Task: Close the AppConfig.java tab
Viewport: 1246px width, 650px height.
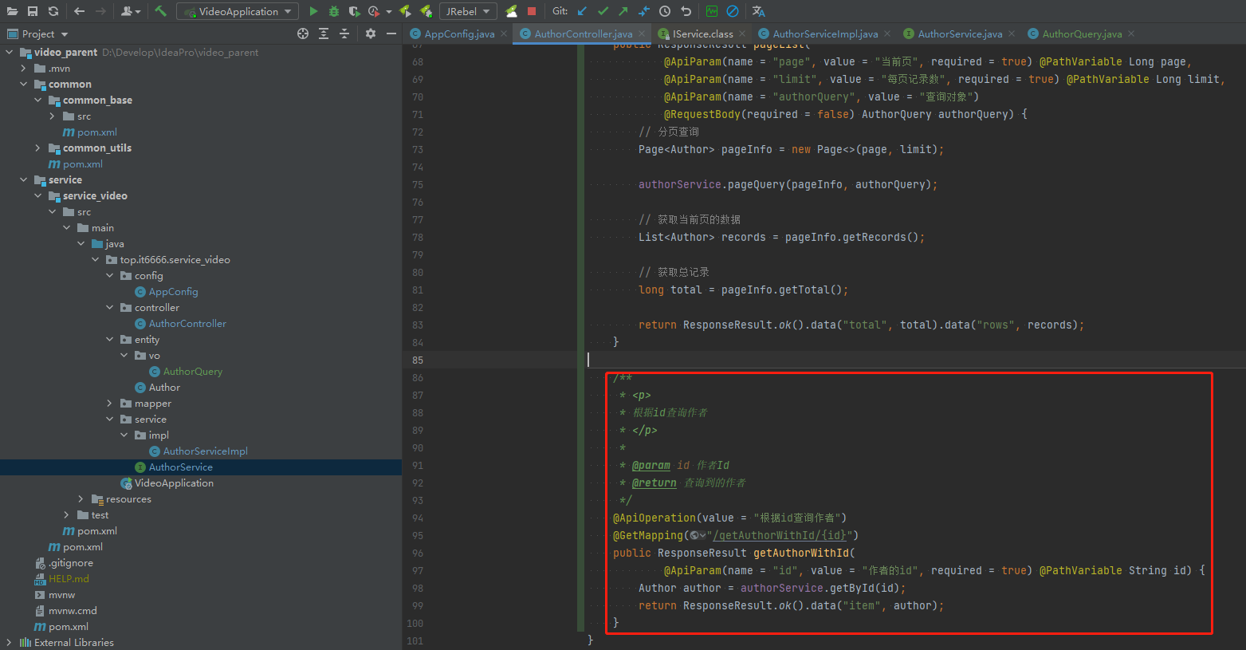Action: (504, 33)
